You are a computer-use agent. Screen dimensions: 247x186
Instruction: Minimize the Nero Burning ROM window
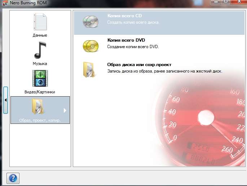216,2
